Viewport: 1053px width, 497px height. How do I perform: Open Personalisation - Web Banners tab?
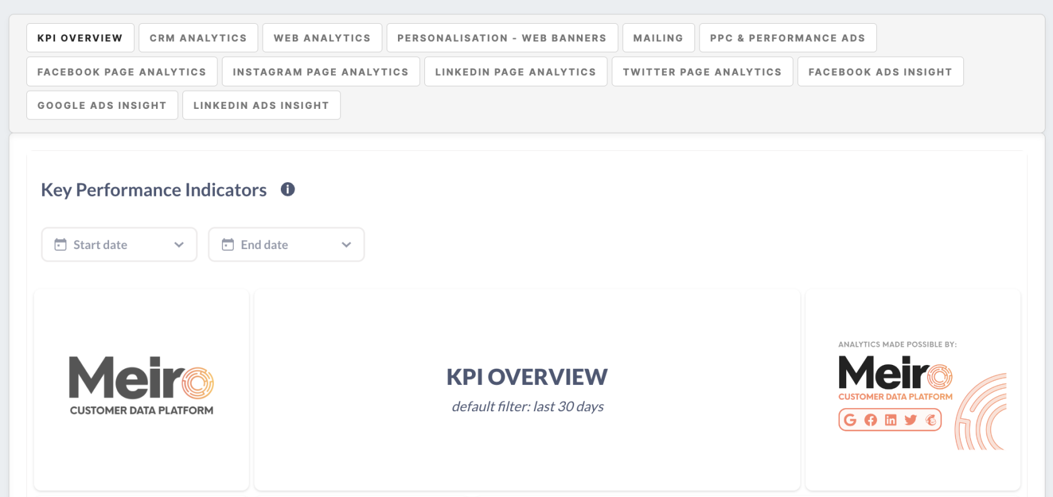pos(502,38)
